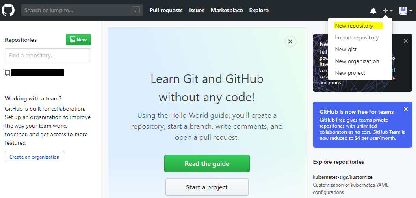Focus the Find a repository field
Screen dimensions: 416x198
click(48, 55)
